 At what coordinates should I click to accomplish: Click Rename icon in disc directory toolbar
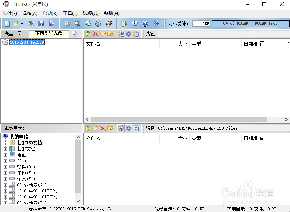click(x=110, y=34)
